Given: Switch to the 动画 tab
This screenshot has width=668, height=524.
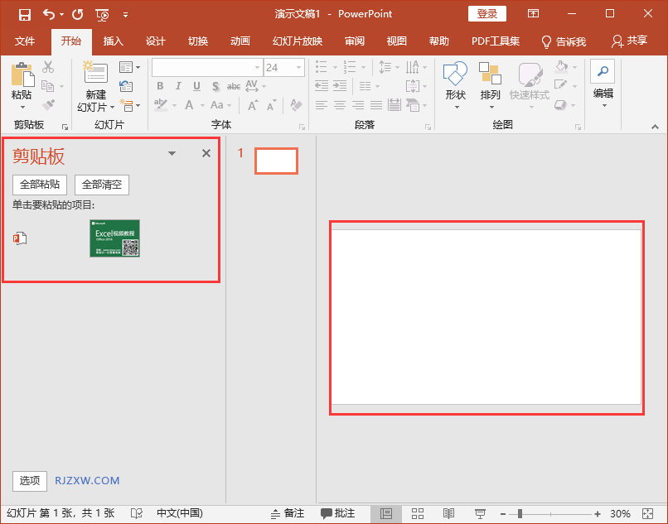Looking at the screenshot, I should click(240, 41).
